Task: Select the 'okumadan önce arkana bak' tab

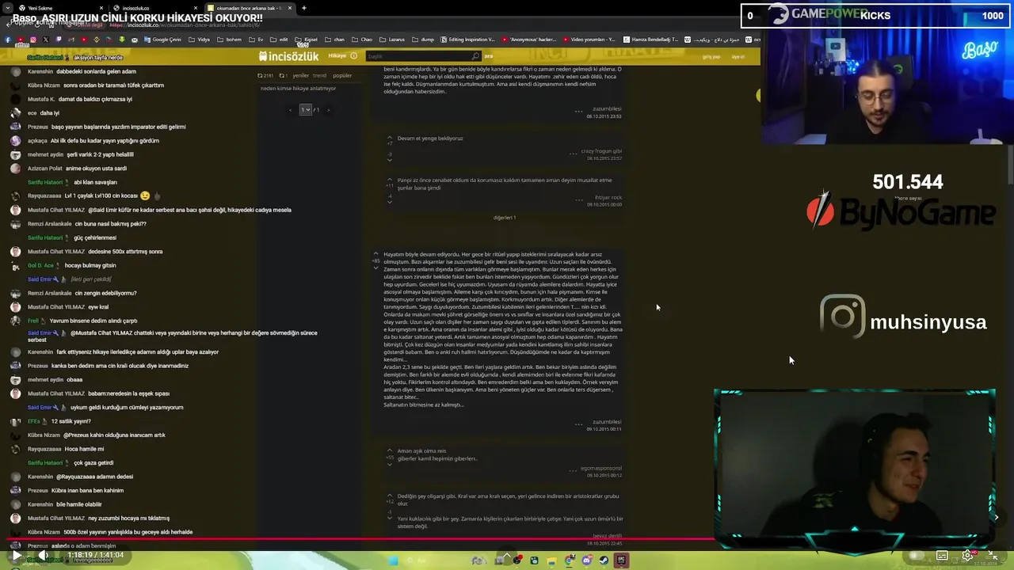Action: pyautogui.click(x=250, y=8)
